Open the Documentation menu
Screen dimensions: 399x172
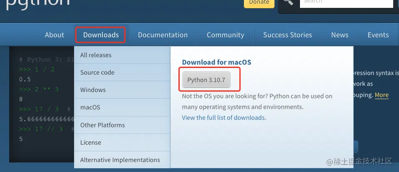tap(163, 35)
